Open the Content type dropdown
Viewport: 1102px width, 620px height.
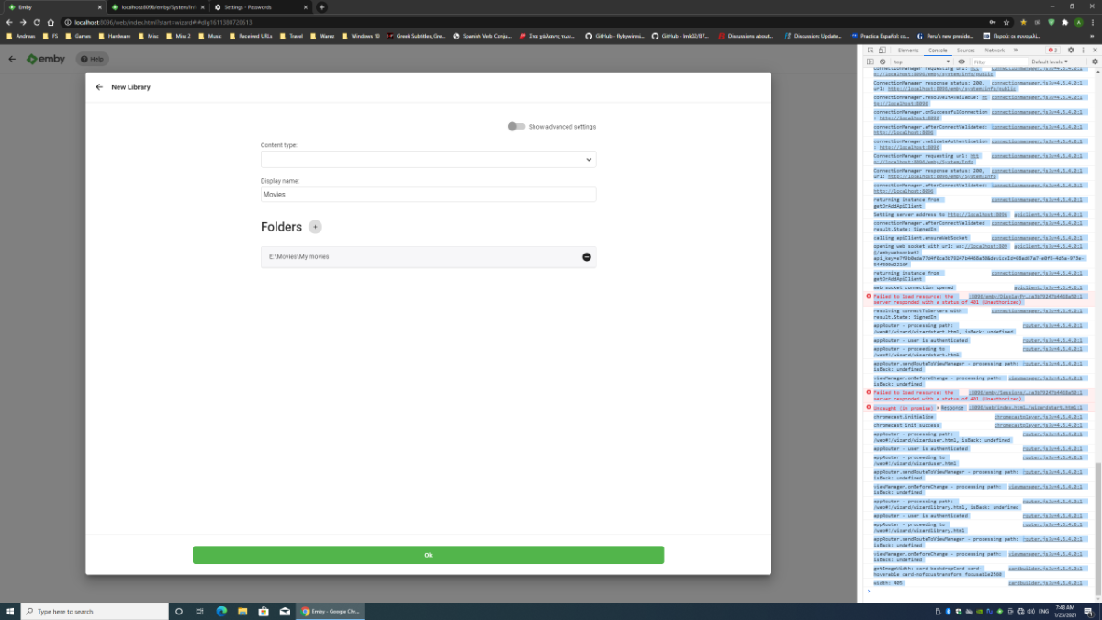pyautogui.click(x=428, y=160)
